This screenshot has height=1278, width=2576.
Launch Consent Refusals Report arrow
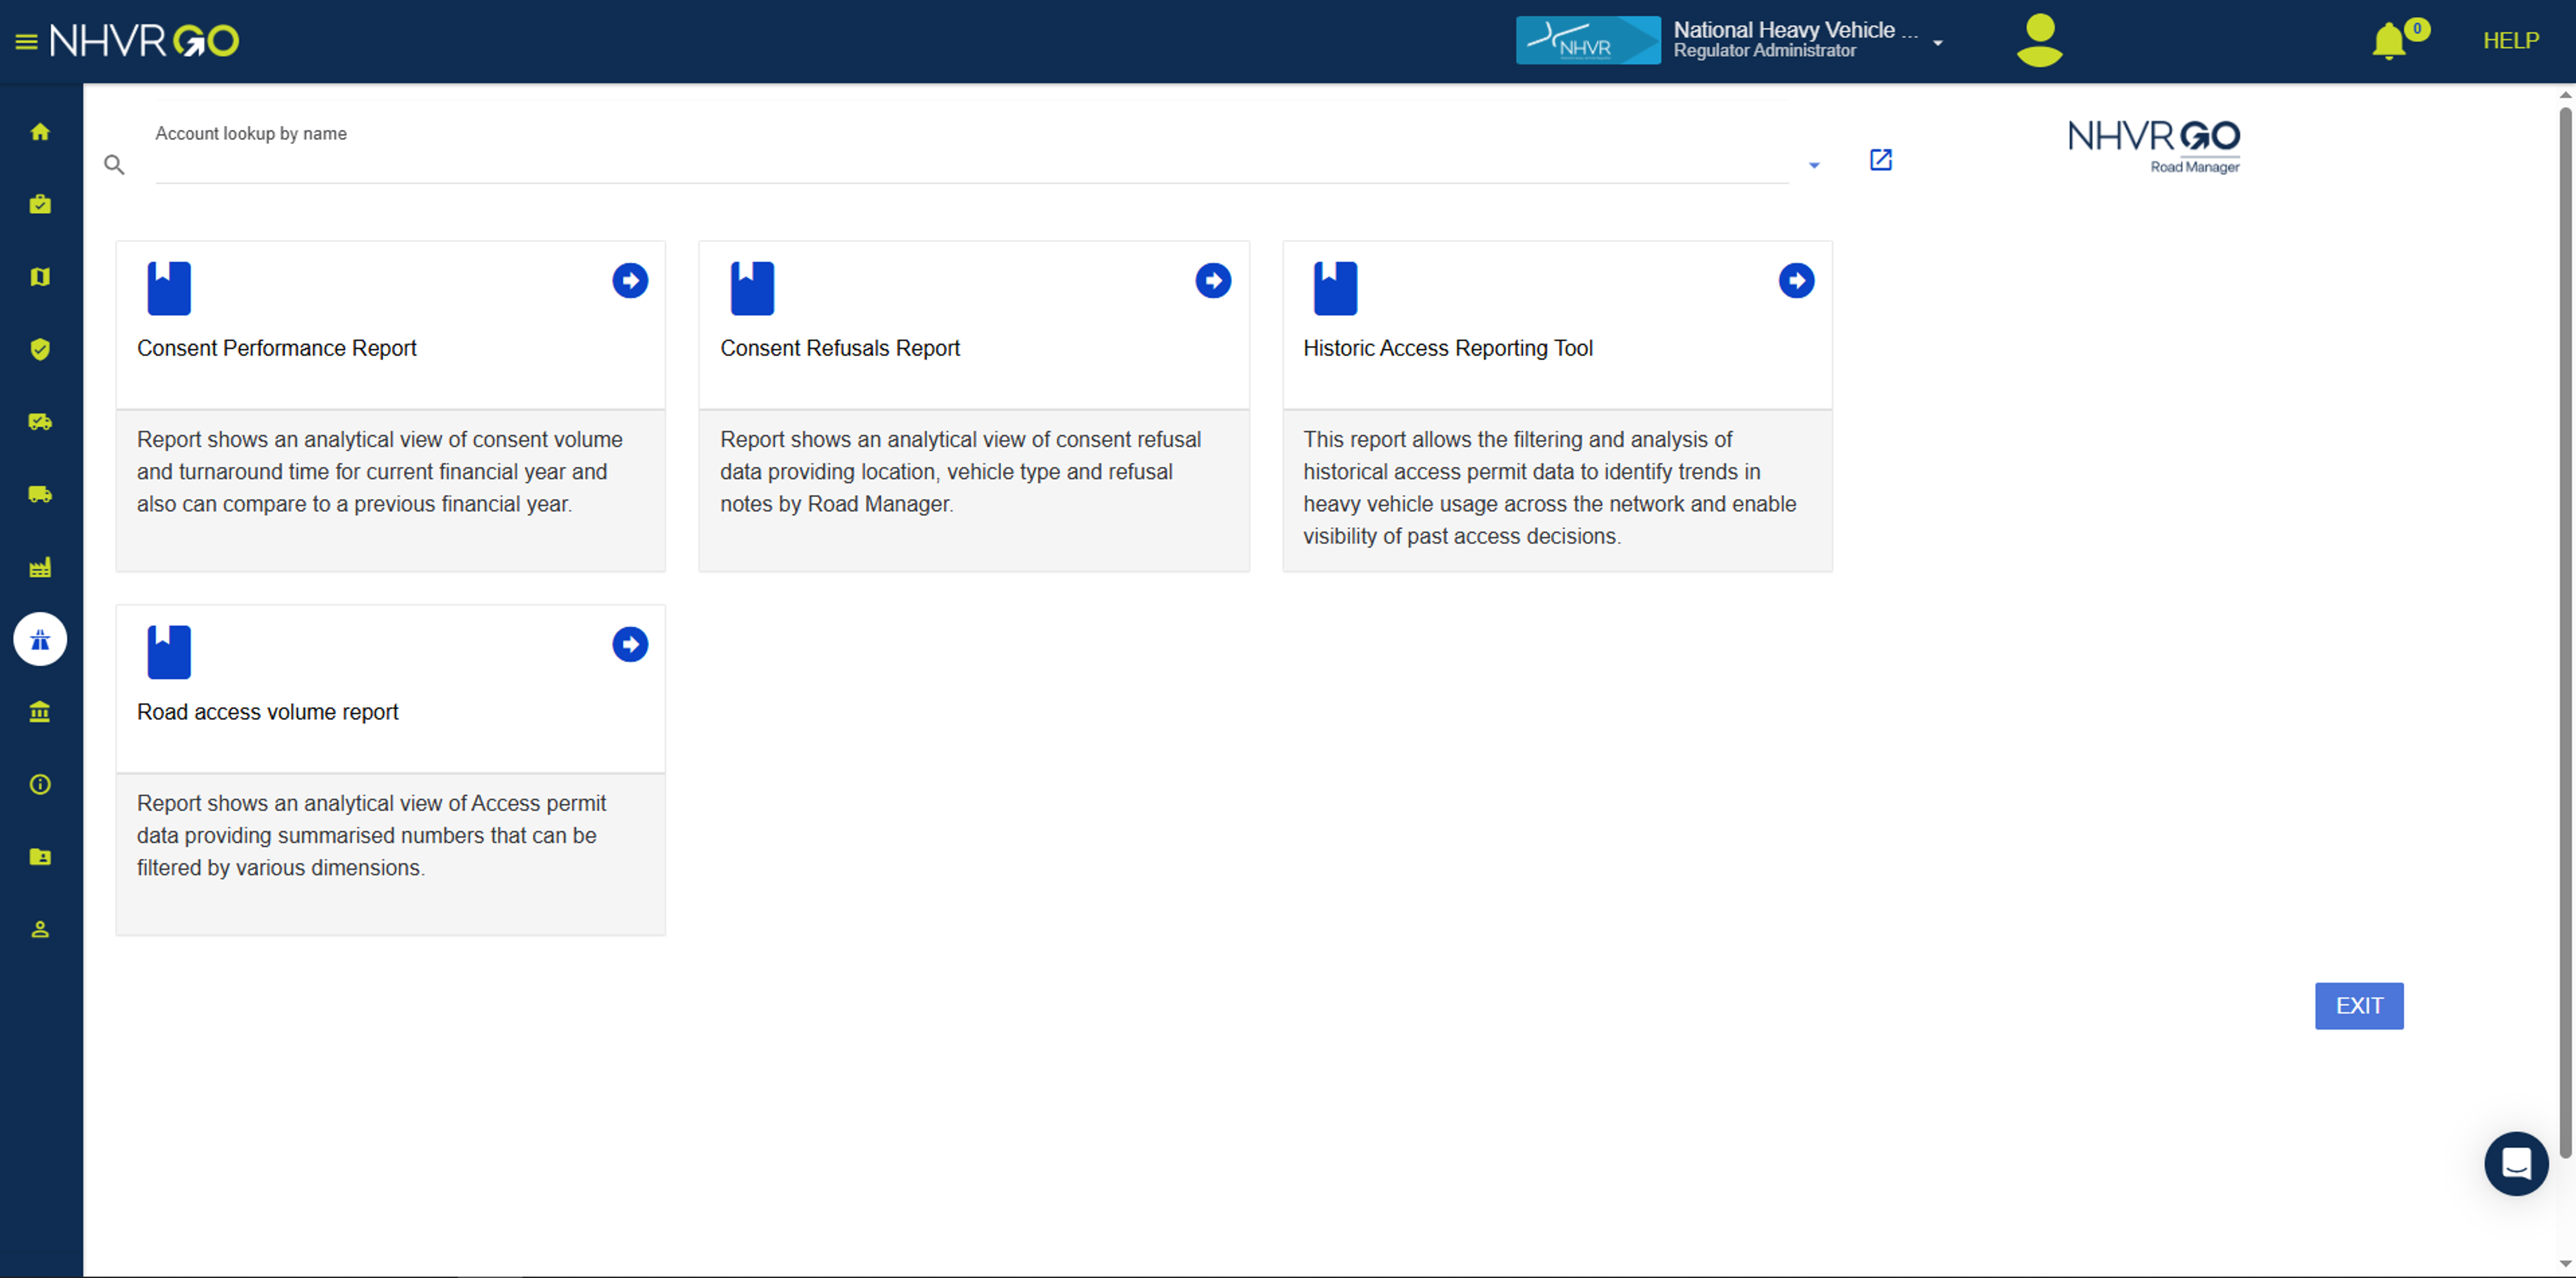pos(1213,281)
